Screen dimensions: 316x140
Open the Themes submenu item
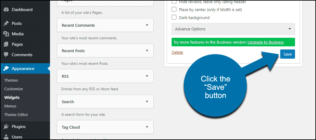click(11, 80)
